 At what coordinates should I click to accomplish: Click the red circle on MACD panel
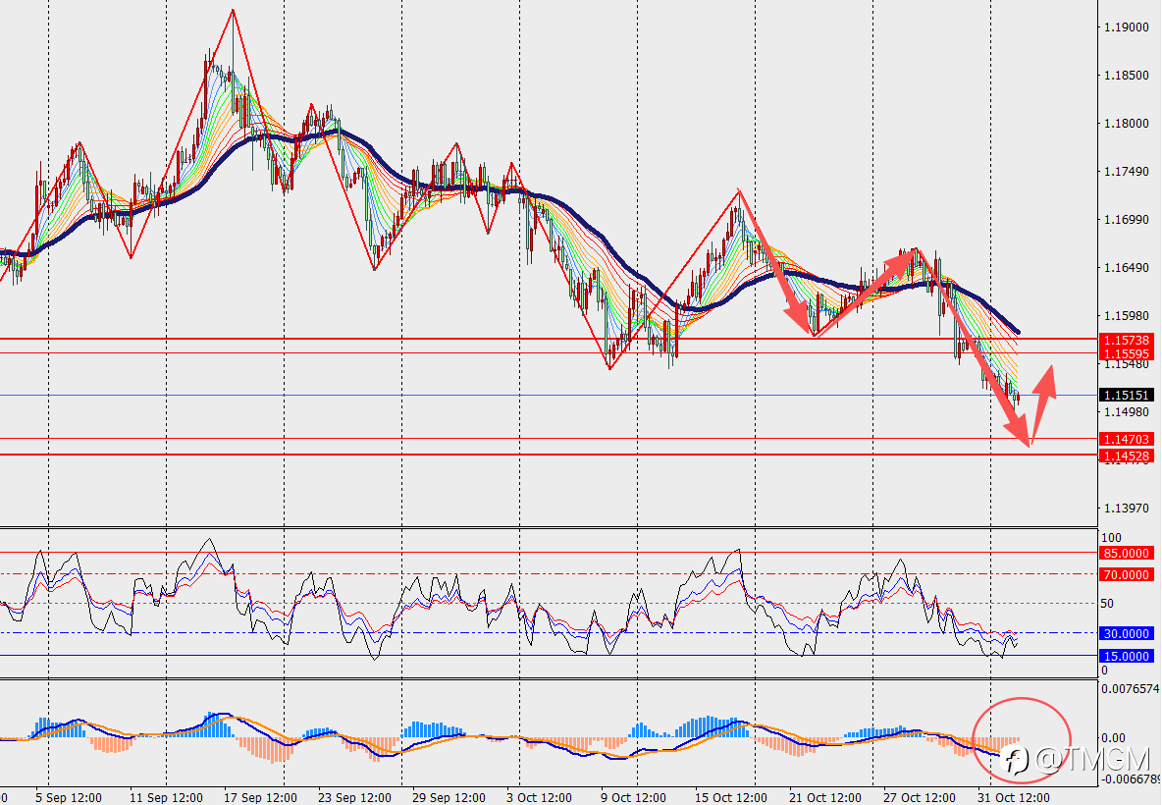coord(1022,740)
